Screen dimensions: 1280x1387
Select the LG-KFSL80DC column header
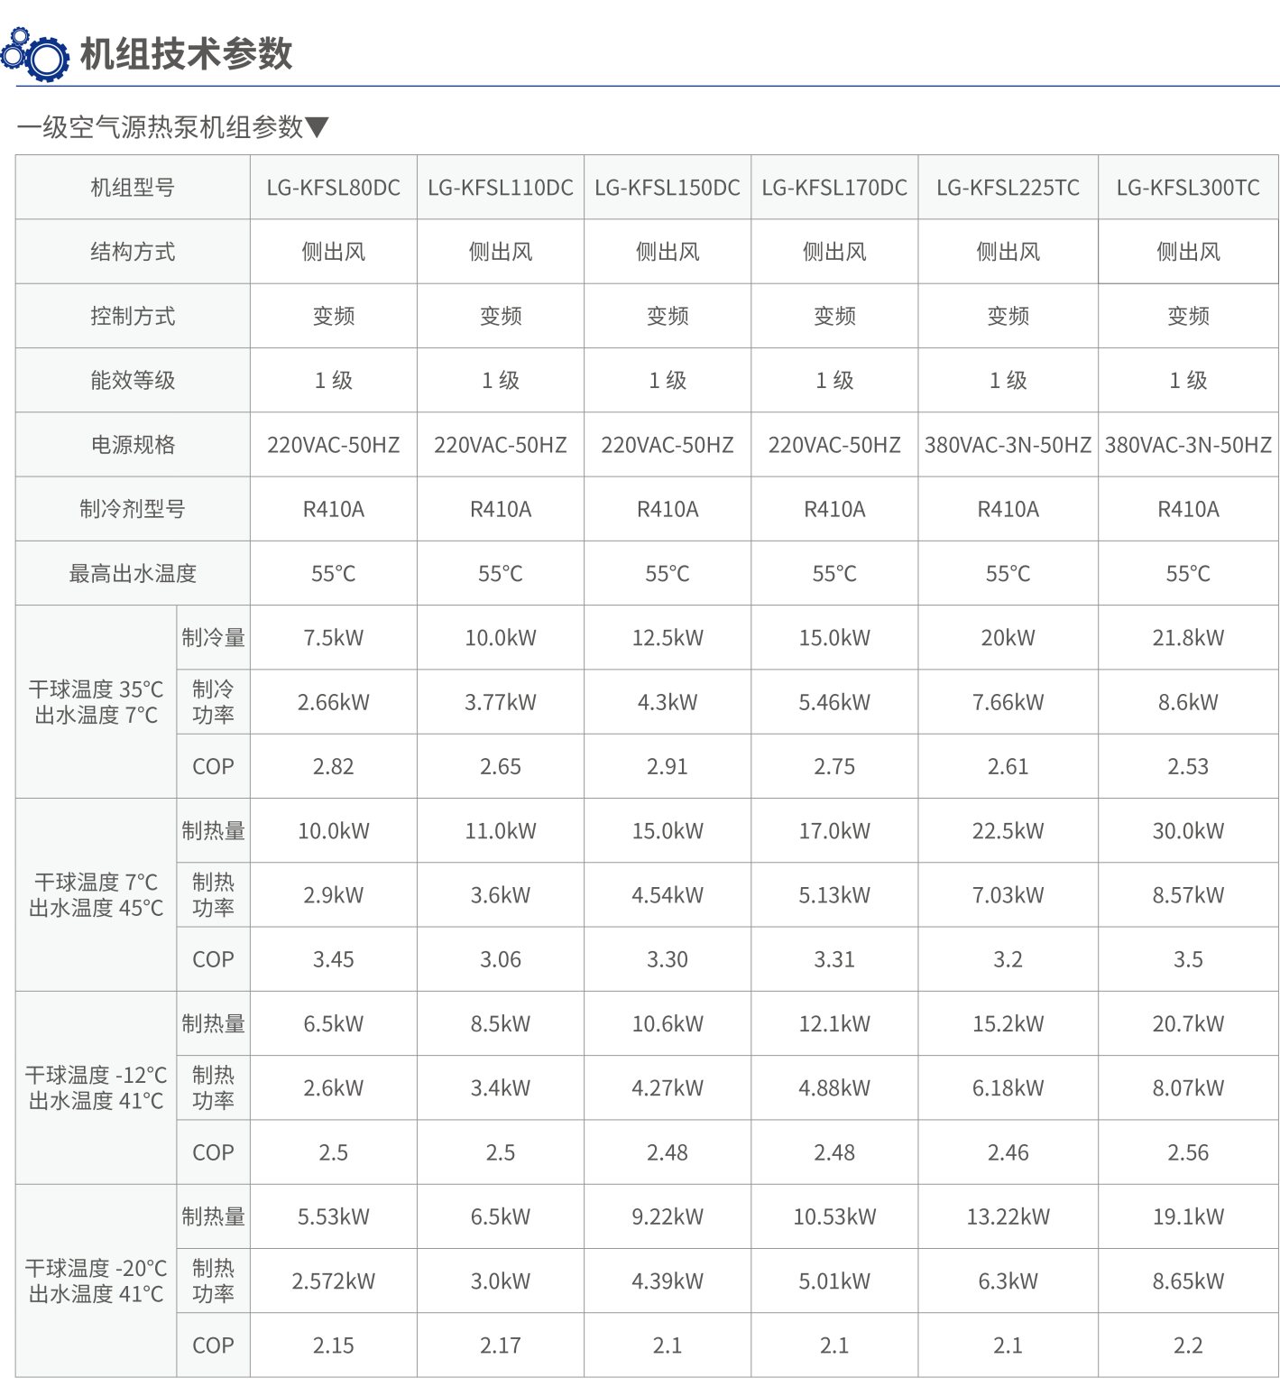[x=333, y=188]
